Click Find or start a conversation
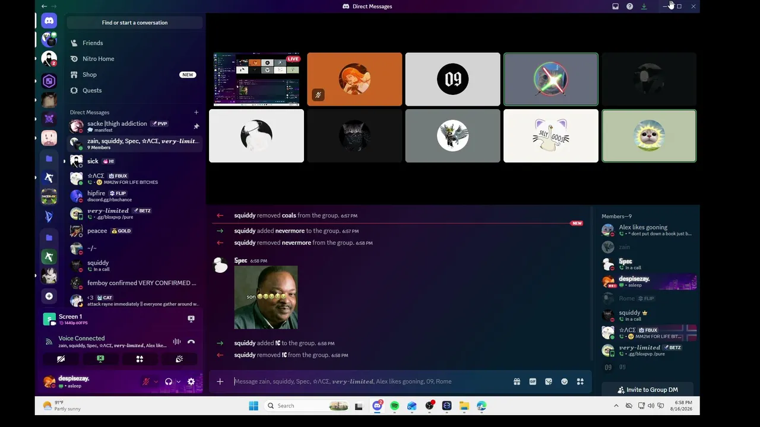Viewport: 760px width, 427px height. pyautogui.click(x=135, y=23)
